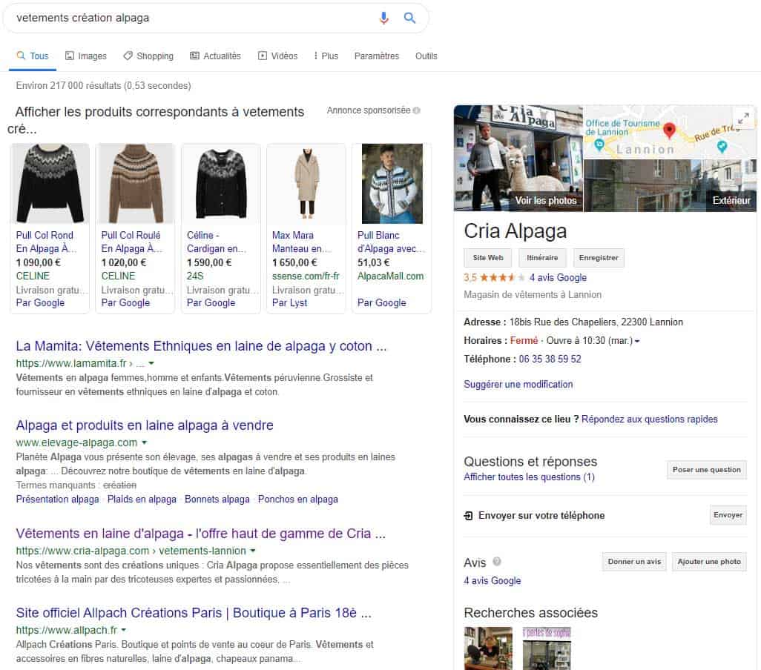Open the Pull Col Rond black sweater thumbnail
761x670 pixels.
coord(50,183)
